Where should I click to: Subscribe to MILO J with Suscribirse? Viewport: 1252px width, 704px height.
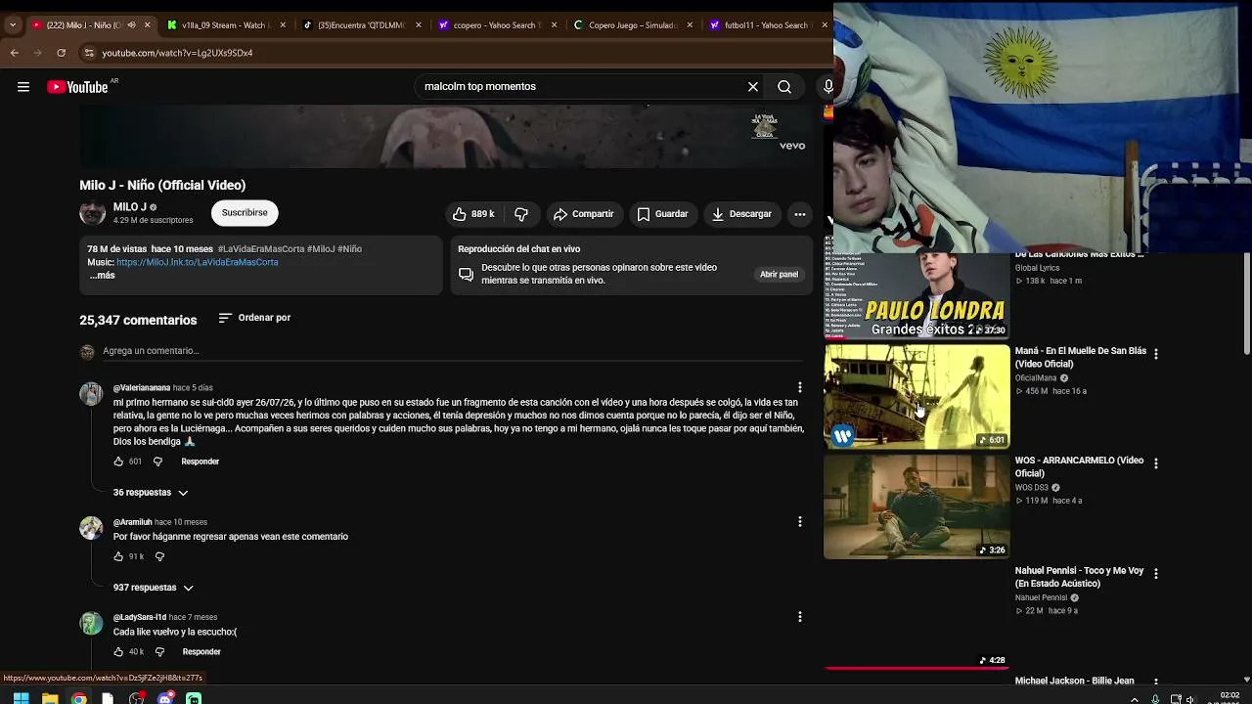click(x=245, y=213)
